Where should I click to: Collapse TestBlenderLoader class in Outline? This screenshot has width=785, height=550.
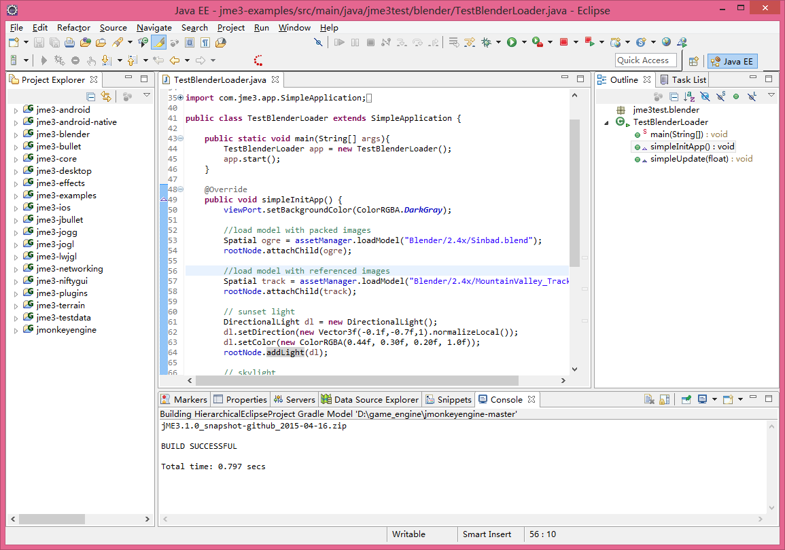coord(606,122)
